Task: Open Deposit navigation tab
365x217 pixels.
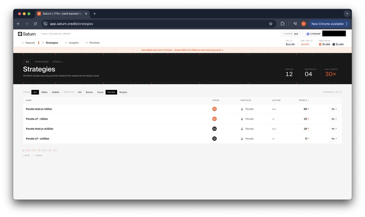Action: tap(28, 43)
